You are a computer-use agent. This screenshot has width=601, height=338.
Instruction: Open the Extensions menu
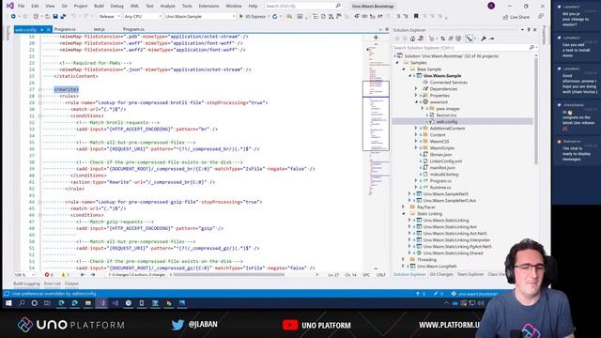[208, 7]
